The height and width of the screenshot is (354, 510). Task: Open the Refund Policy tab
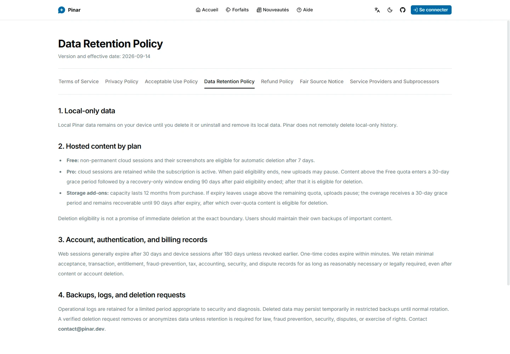[x=277, y=81]
